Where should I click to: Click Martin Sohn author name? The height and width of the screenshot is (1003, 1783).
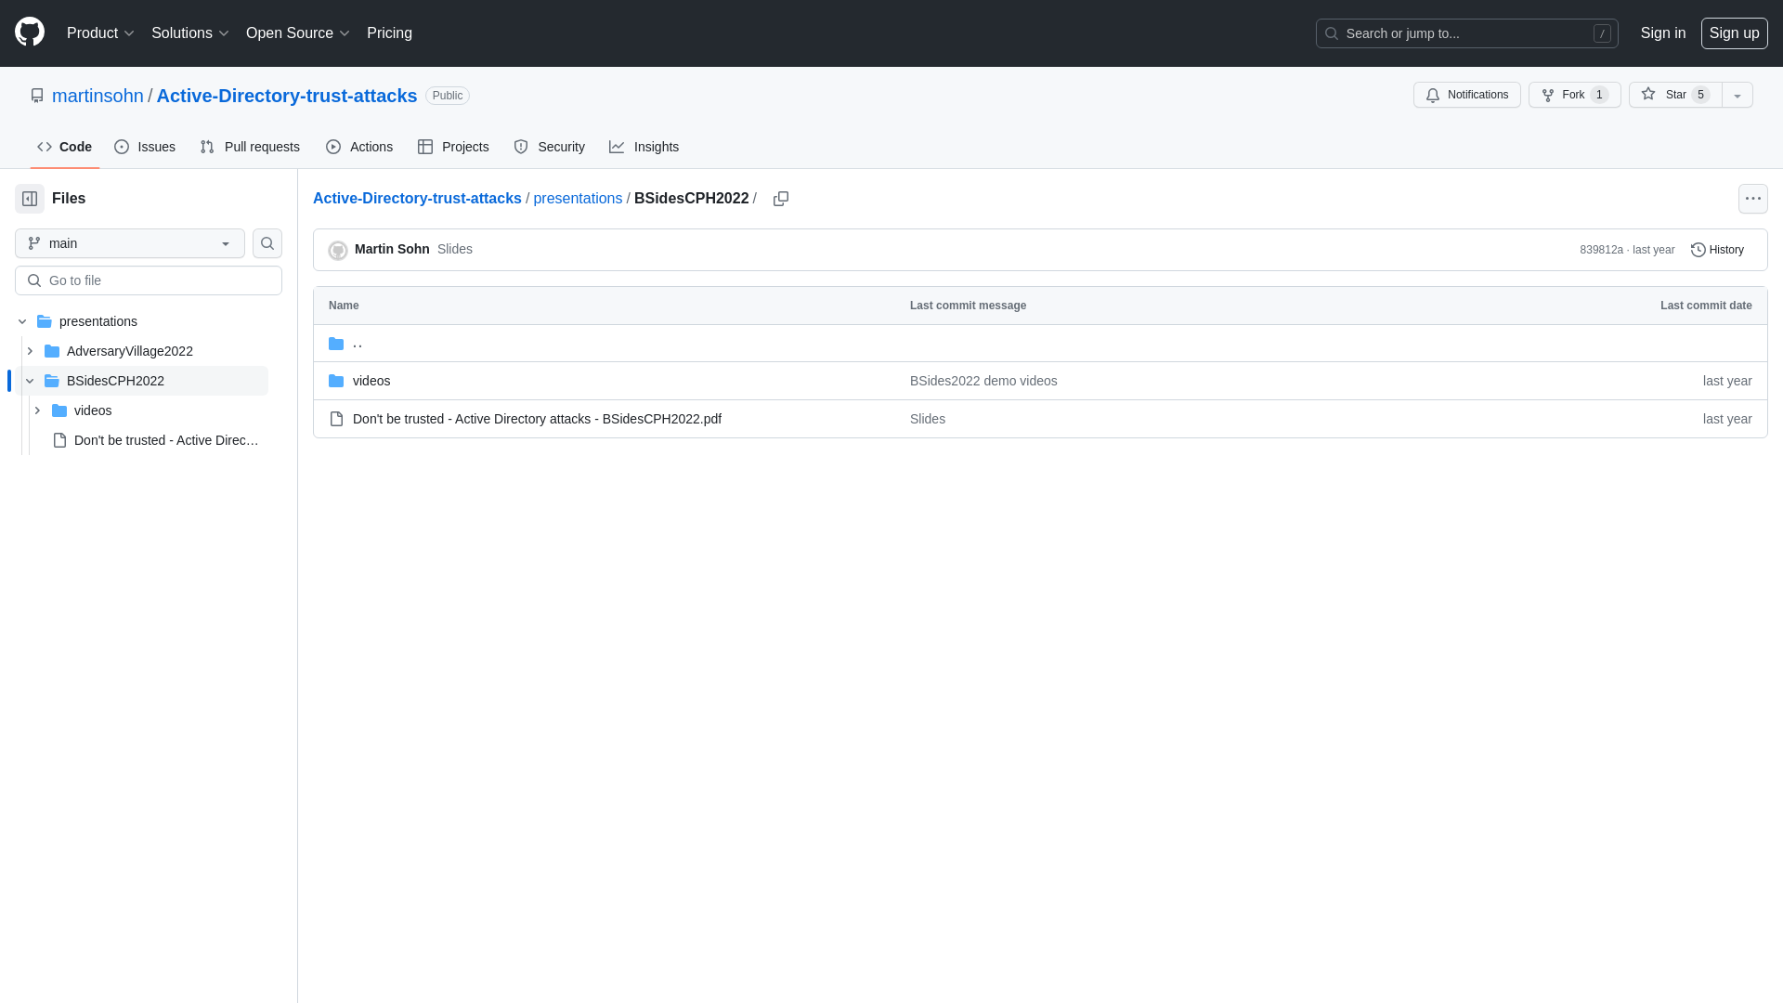[392, 249]
